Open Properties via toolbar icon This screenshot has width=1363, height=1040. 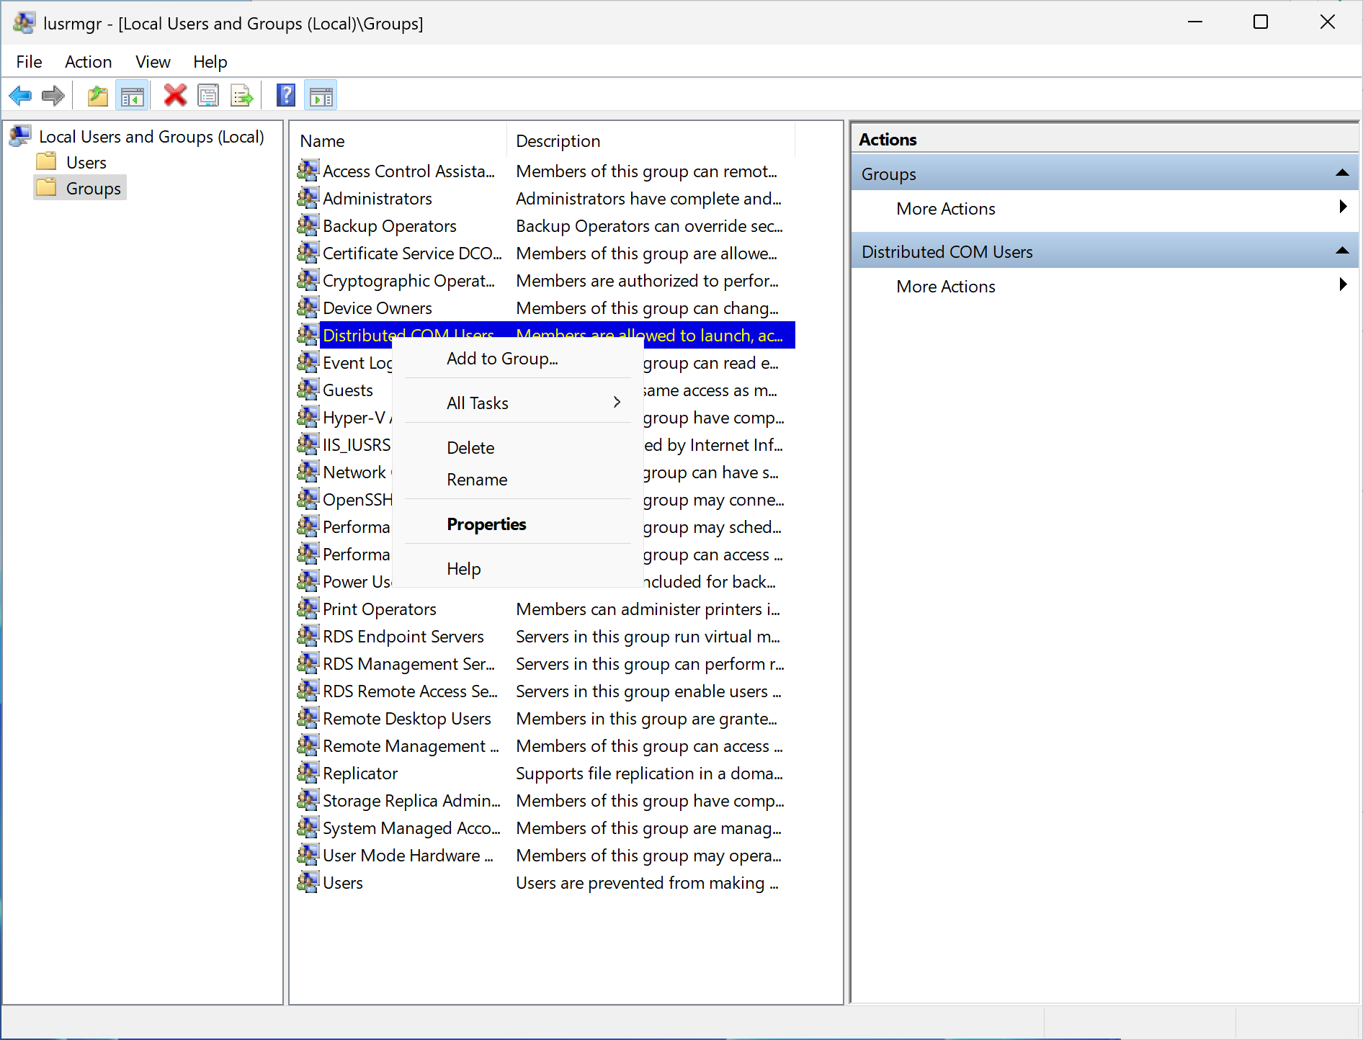[x=208, y=96]
